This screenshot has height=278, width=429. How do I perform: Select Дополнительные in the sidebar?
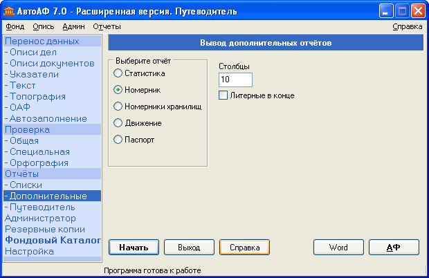pos(53,196)
